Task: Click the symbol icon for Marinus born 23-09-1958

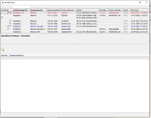Action: (10, 23)
